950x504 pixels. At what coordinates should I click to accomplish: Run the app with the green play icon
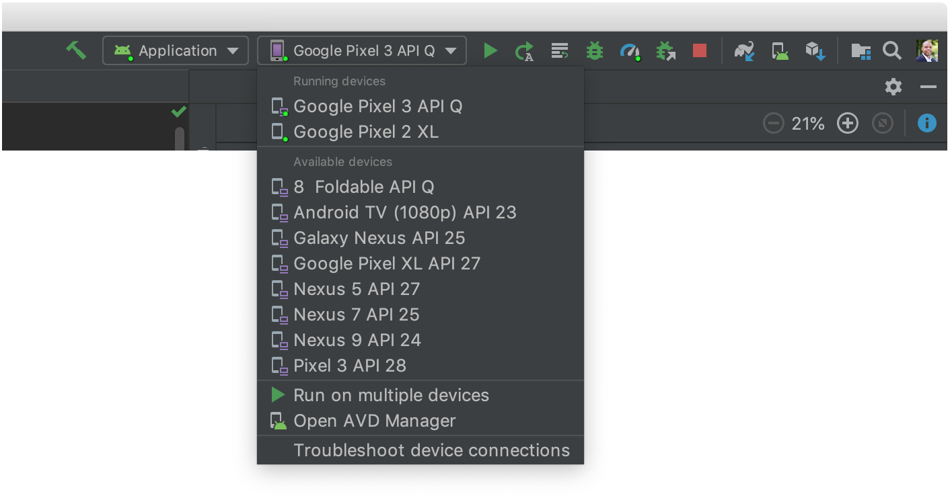tap(490, 50)
